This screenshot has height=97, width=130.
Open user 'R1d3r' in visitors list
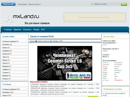tap(105, 76)
